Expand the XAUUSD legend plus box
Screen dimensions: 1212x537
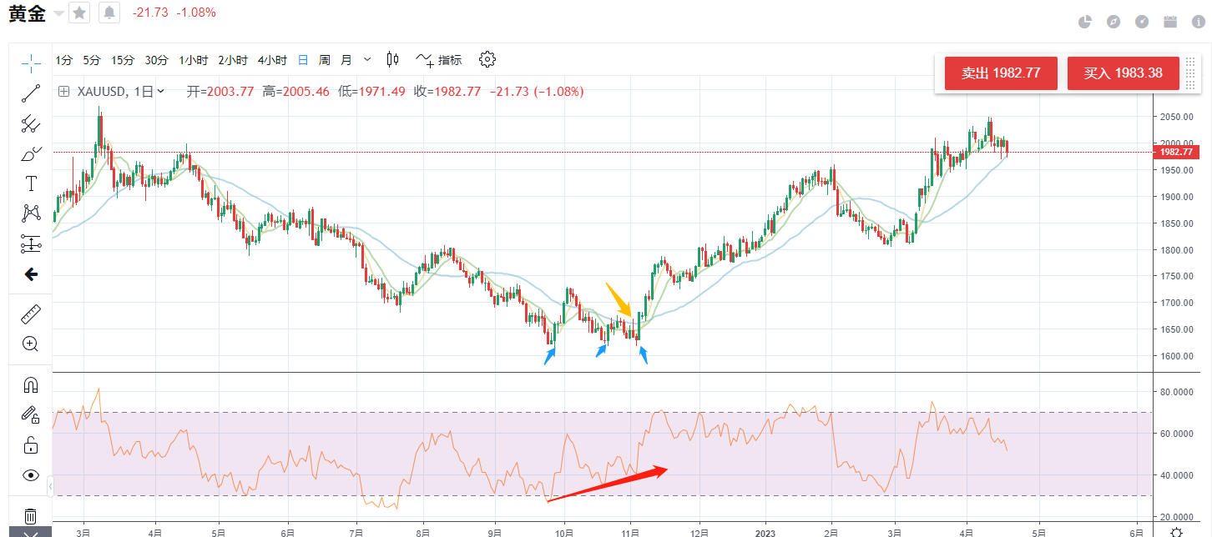63,92
